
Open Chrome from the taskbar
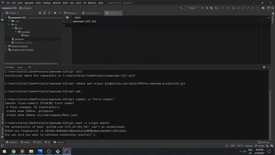click(13, 151)
